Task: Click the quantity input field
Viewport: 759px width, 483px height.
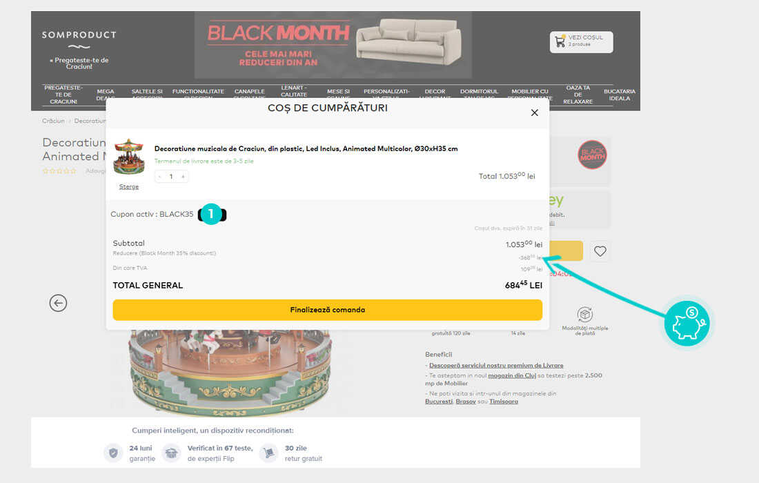Action: (x=171, y=177)
